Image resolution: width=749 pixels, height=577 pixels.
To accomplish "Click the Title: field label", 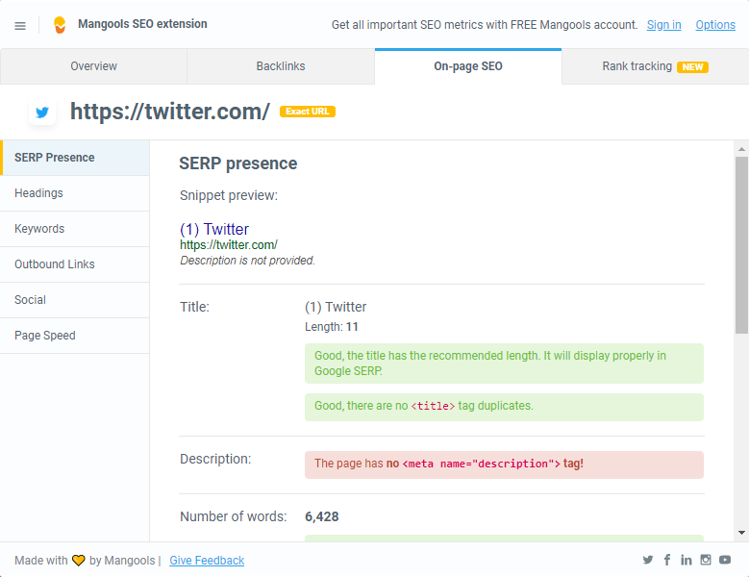I will 194,307.
